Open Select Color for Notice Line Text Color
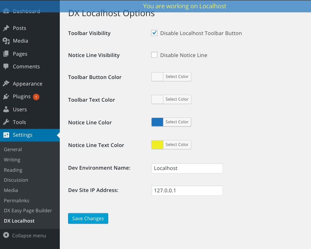Screen dimensions: 311x249 coord(177,145)
